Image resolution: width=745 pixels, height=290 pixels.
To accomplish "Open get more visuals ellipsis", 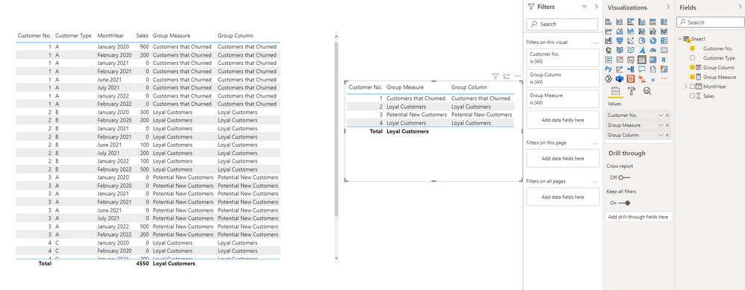I will point(664,78).
